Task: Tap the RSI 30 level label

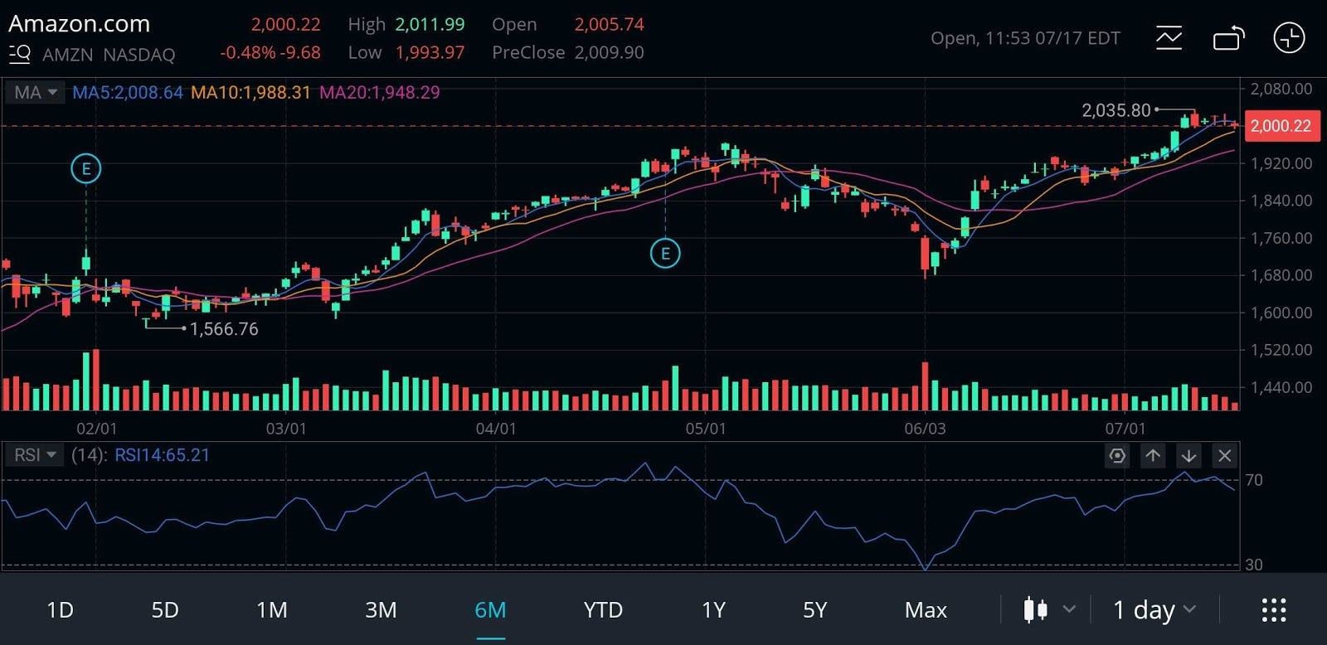Action: pos(1254,565)
